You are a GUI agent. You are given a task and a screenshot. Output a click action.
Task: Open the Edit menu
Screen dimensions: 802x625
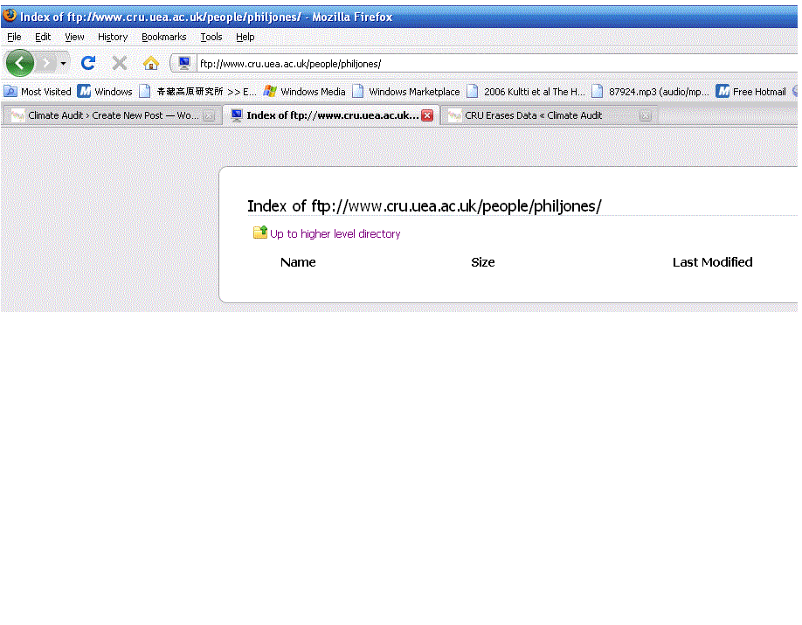tap(43, 37)
